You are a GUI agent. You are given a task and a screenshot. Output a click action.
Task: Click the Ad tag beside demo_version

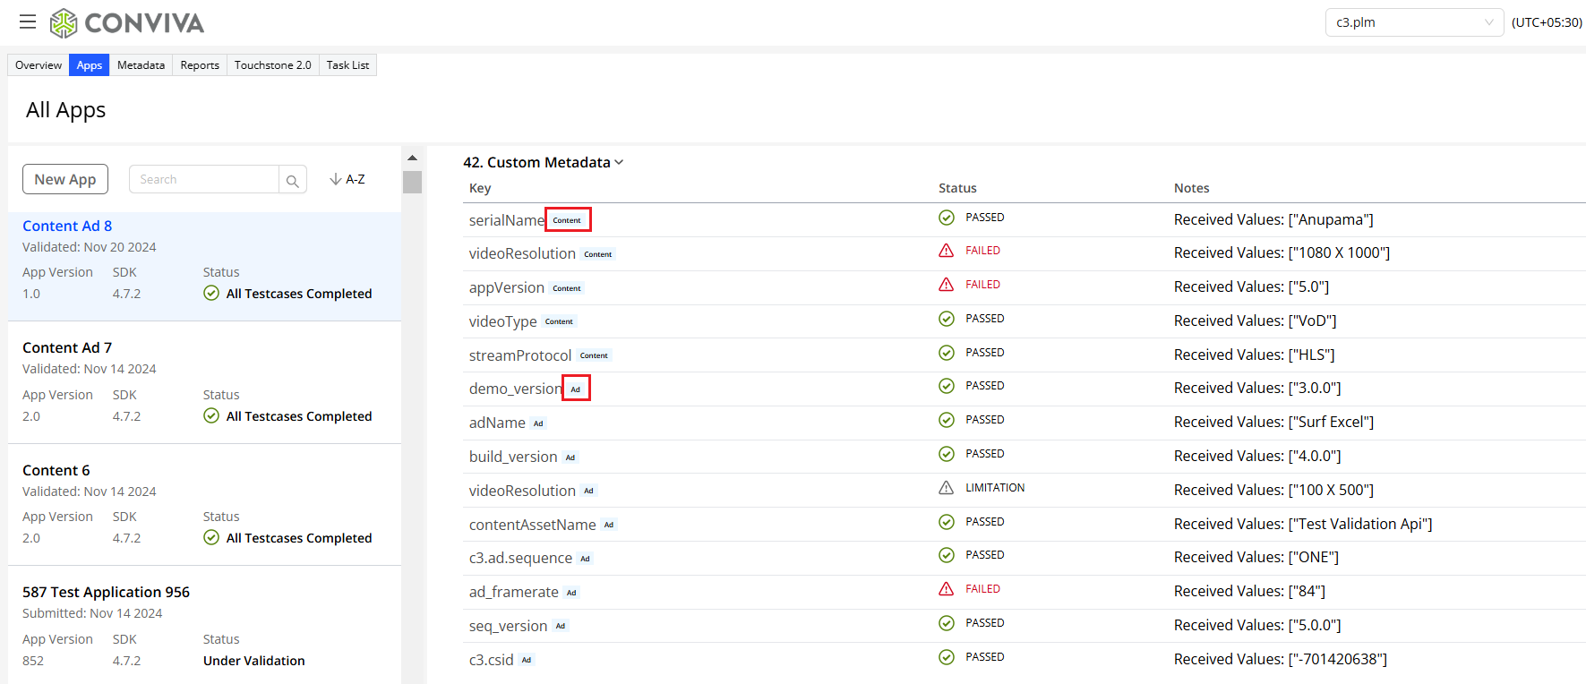pyautogui.click(x=576, y=389)
